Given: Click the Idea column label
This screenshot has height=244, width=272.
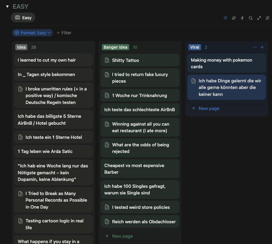Looking at the screenshot, I should point(21,47).
